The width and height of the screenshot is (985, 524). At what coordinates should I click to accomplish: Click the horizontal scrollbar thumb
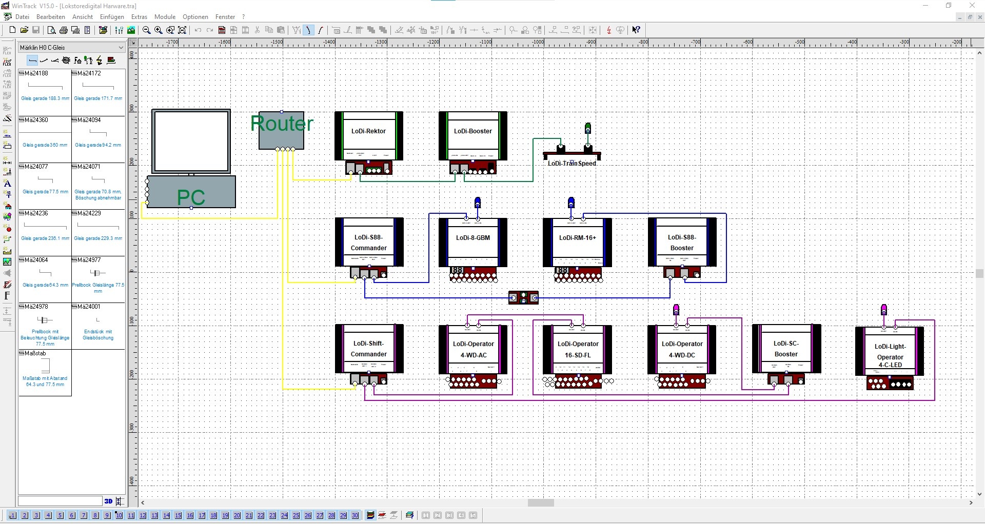[x=541, y=503]
